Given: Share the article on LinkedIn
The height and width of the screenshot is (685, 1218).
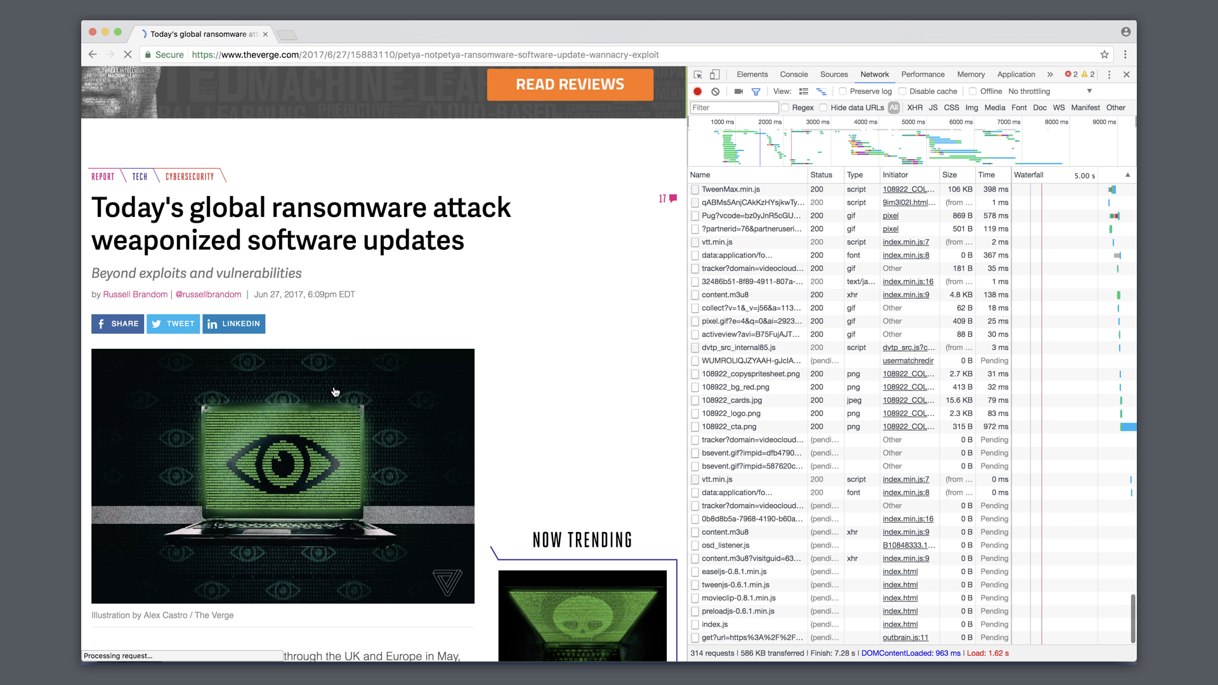Looking at the screenshot, I should [233, 323].
